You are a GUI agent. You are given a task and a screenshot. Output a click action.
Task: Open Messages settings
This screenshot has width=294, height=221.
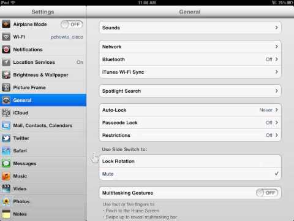[43, 163]
